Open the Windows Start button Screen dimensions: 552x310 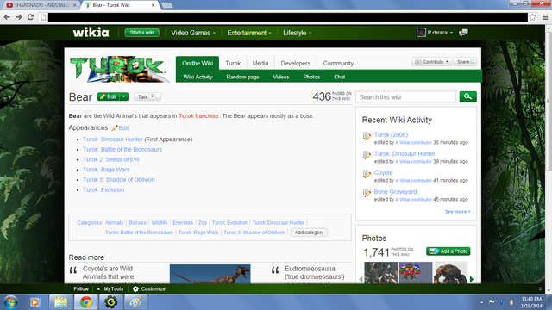[x=10, y=302]
